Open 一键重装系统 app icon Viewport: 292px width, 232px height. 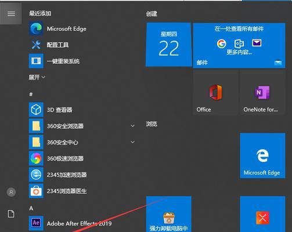[x=36, y=61]
